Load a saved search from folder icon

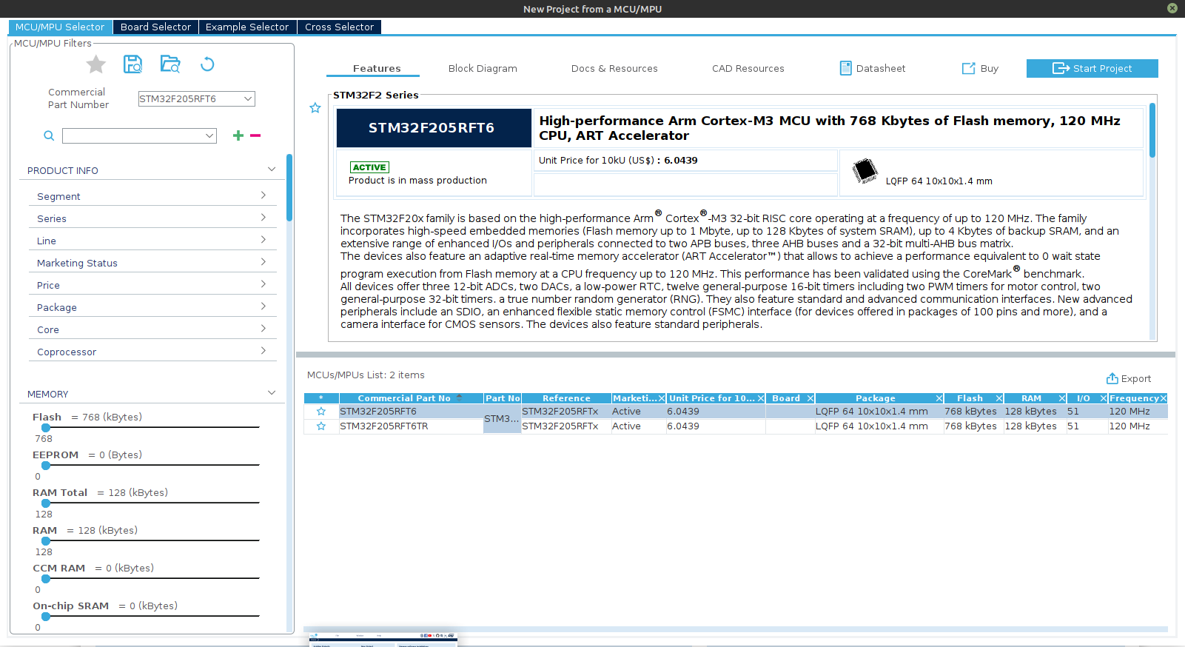[x=170, y=64]
